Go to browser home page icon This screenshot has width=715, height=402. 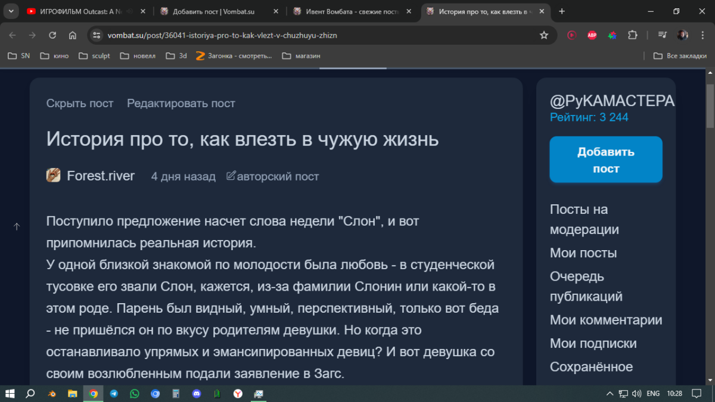pyautogui.click(x=72, y=35)
